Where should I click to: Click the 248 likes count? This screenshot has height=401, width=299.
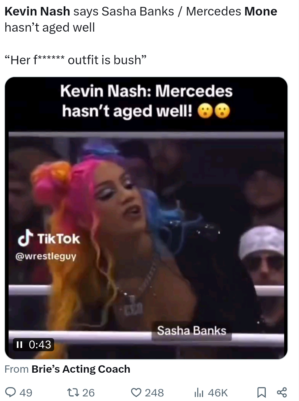[154, 393]
